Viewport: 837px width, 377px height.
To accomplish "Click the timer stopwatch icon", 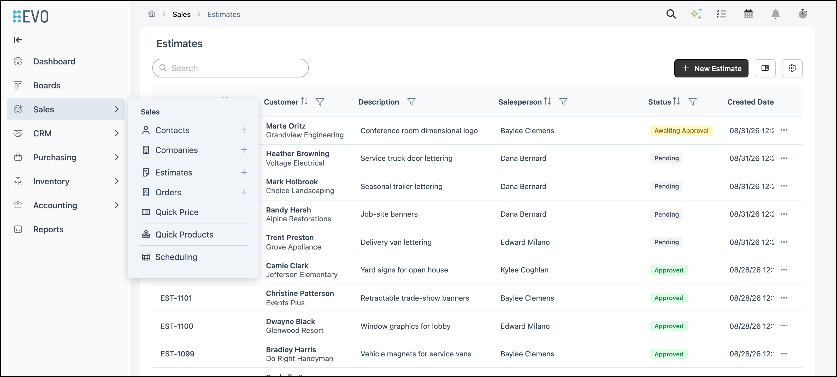I will [803, 14].
